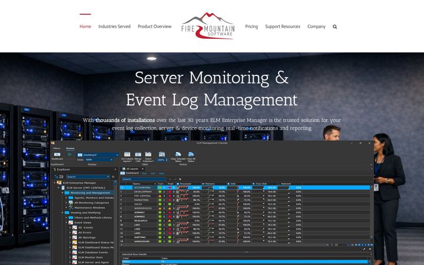The width and height of the screenshot is (424, 265).
Task: Click the Fire Mountain Software logo
Action: click(x=208, y=26)
